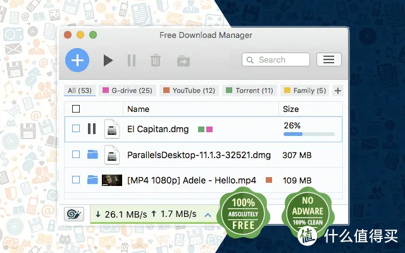Image resolution: width=405 pixels, height=253 pixels.
Task: Click the green tag on El Capitan.dmg
Action: coord(201,129)
